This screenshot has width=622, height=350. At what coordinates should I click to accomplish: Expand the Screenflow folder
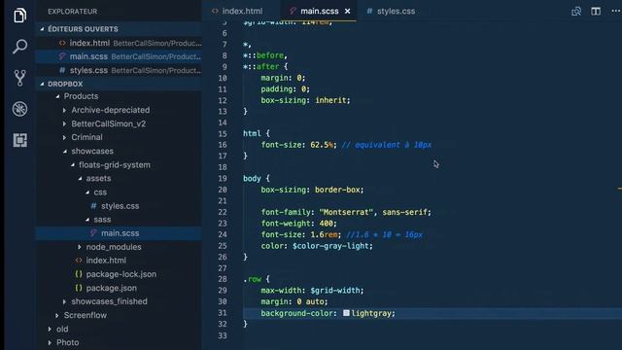(57, 315)
